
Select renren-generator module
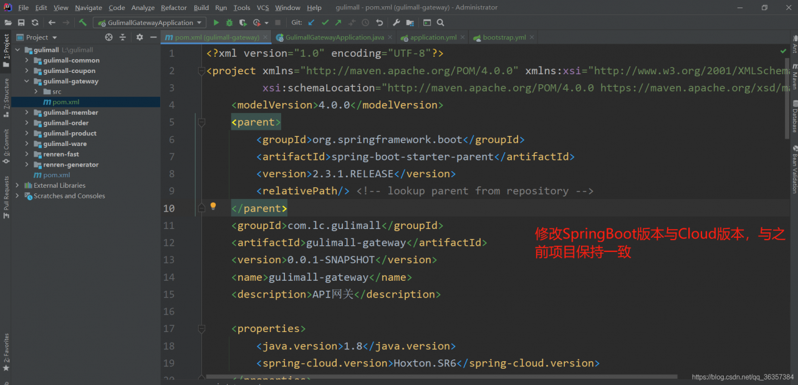(x=70, y=165)
